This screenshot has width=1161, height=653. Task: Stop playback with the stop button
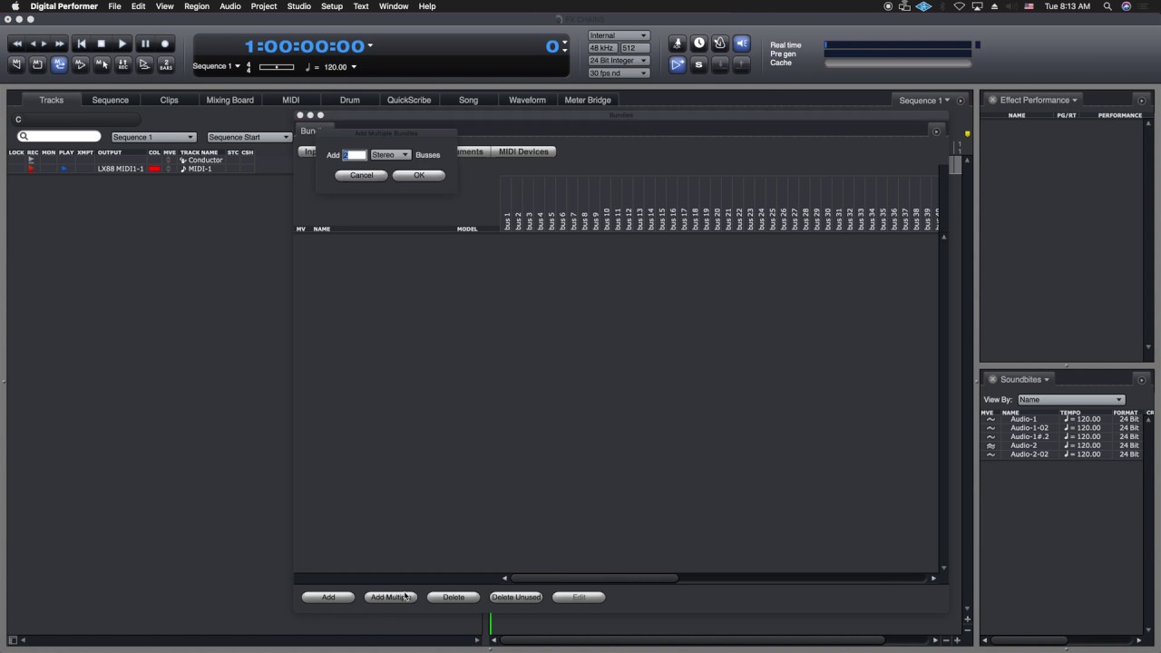[x=102, y=44]
